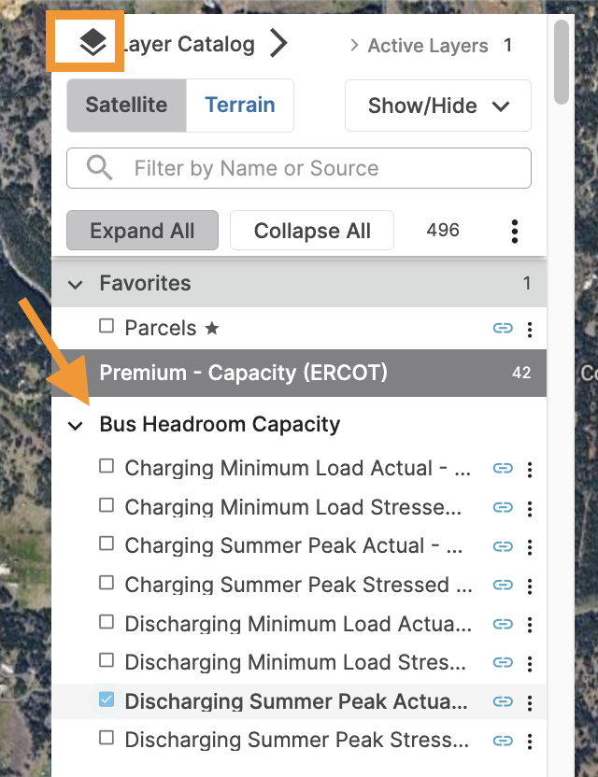Collapse the Bus Headroom Capacity group
The width and height of the screenshot is (598, 777).
click(75, 425)
